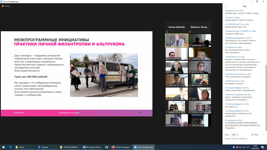Open the 'Все' recipient dropdown

(x=235, y=135)
